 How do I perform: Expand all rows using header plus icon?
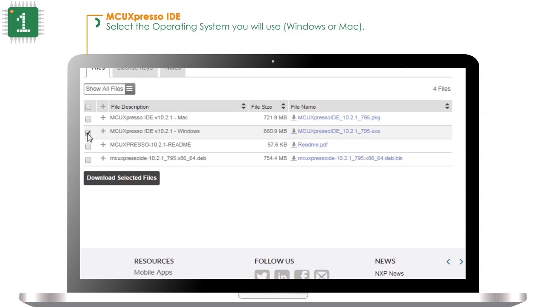click(x=103, y=107)
